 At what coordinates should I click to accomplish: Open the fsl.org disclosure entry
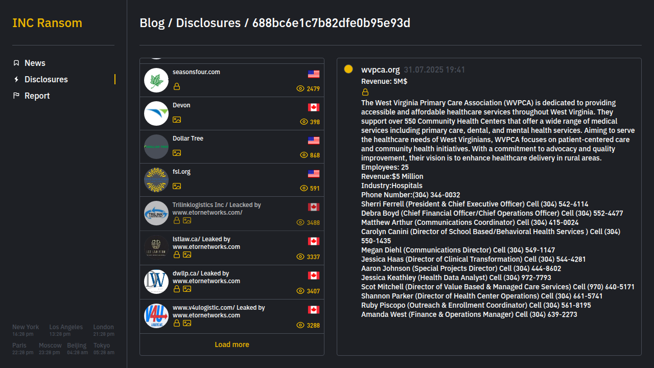pos(232,180)
